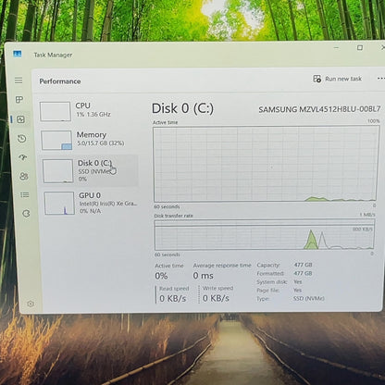Click the Run new task button
The image size is (385, 385).
click(338, 79)
